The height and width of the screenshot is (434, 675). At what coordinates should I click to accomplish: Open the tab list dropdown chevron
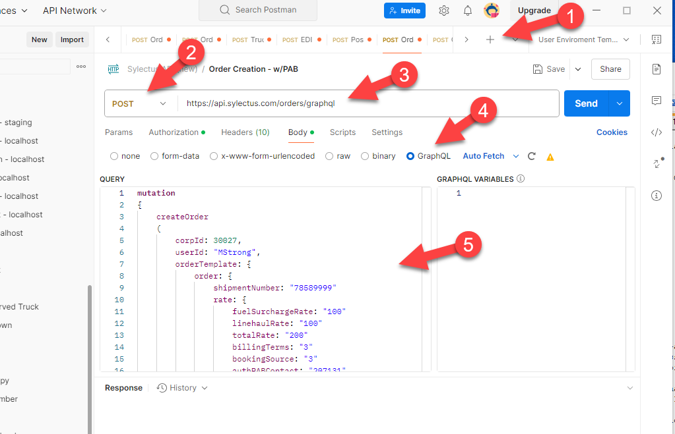coord(515,40)
